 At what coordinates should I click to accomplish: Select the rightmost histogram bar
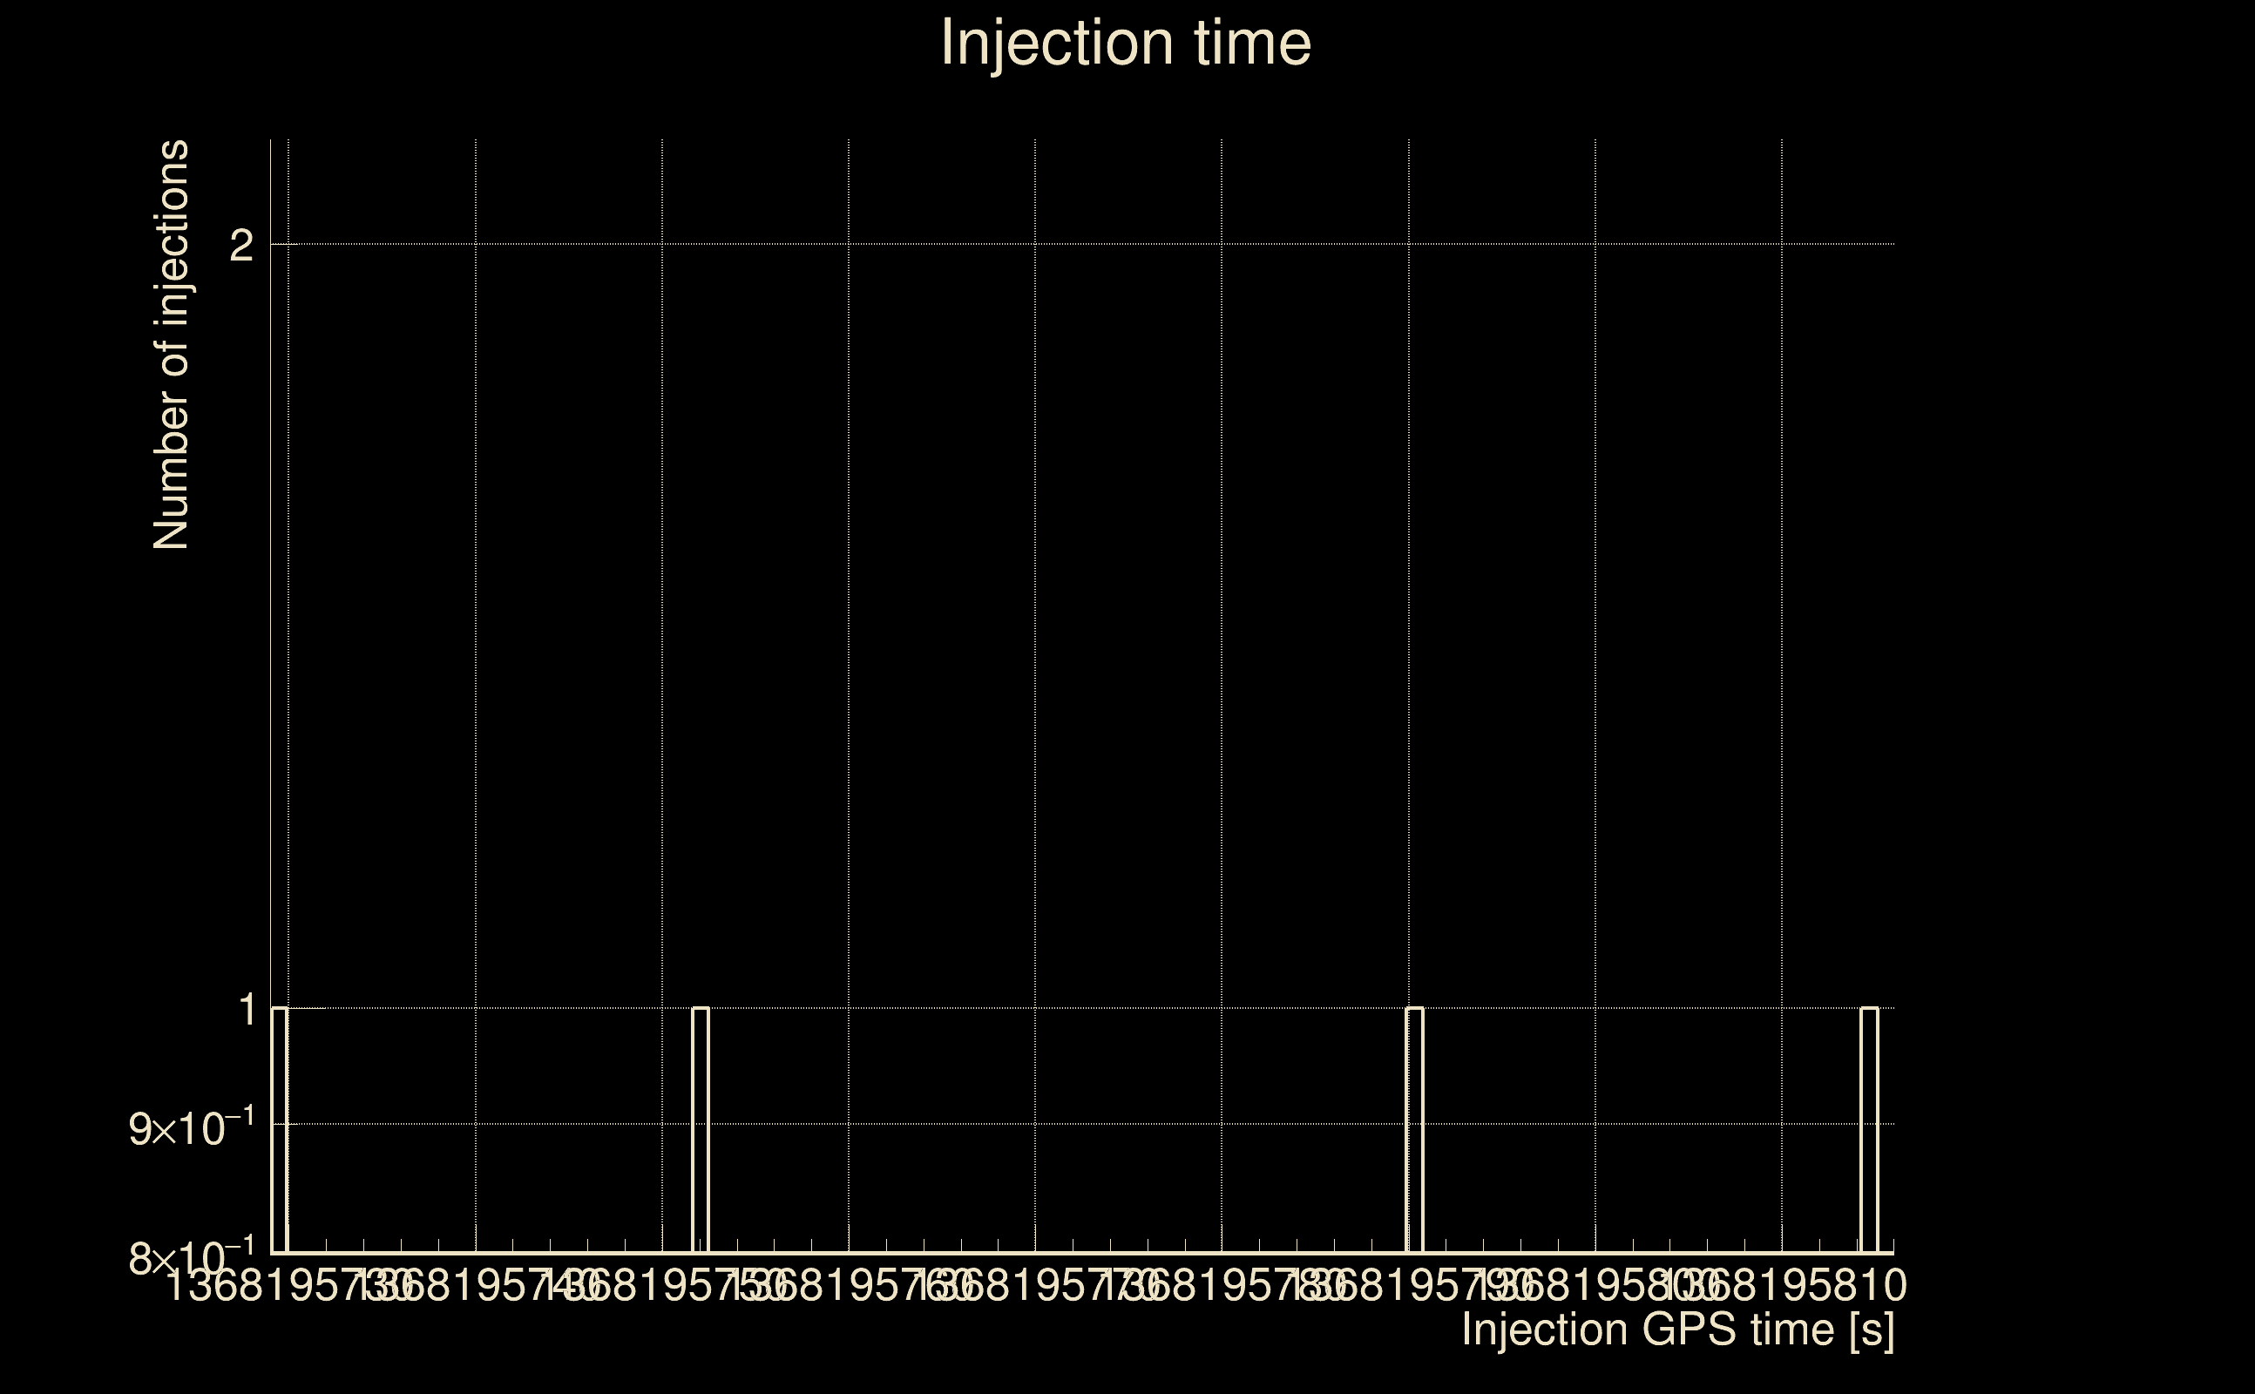click(1869, 1129)
